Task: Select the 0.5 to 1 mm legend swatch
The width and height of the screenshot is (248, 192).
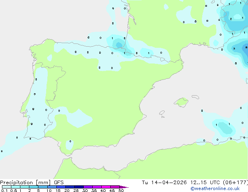Action: [16, 187]
